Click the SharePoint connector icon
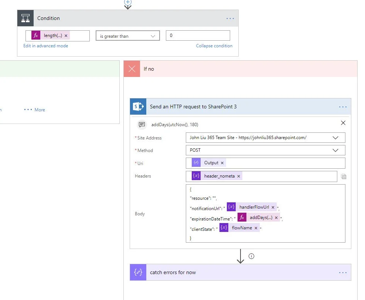The image size is (365, 300). coord(138,107)
